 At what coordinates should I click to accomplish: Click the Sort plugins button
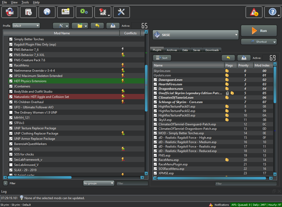coord(162,58)
